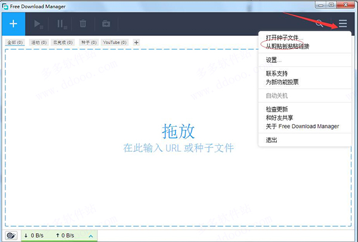The image size is (358, 242).
Task: Select 自动关机 menu entry
Action: [304, 96]
